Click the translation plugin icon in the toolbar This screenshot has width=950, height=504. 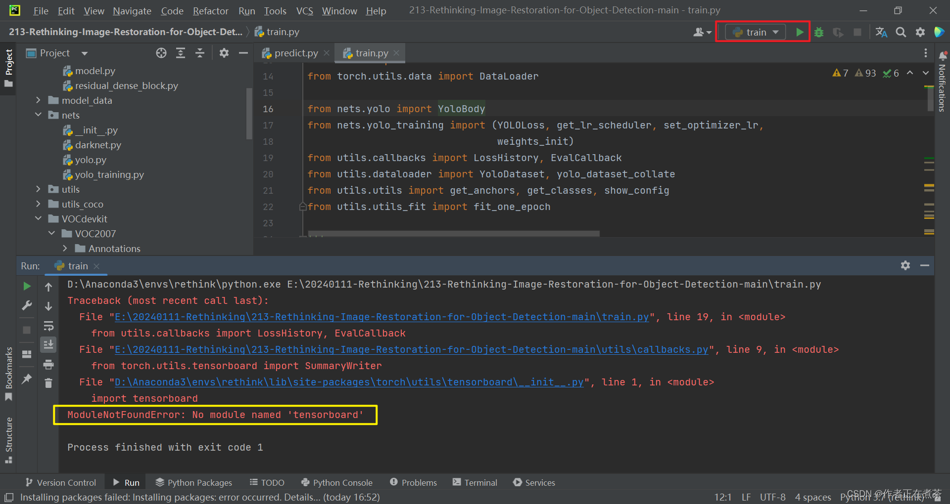[881, 32]
